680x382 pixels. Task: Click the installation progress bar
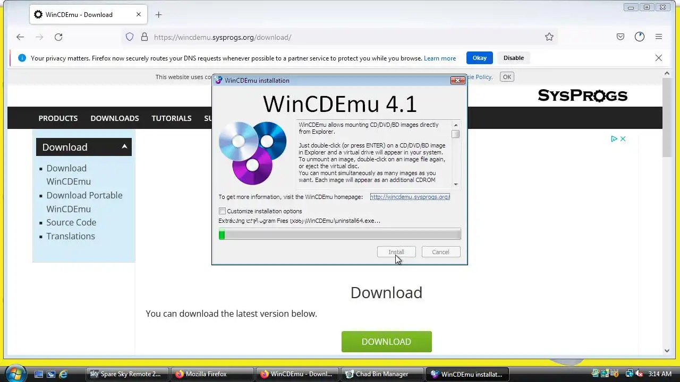[340, 235]
